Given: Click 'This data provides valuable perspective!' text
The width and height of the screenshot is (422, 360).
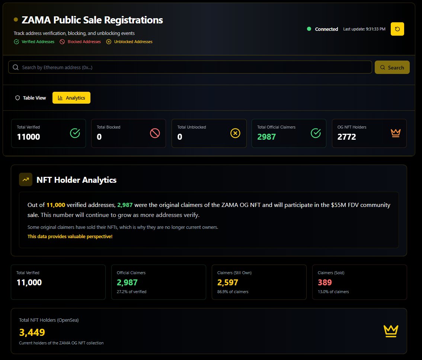Looking at the screenshot, I should point(70,236).
